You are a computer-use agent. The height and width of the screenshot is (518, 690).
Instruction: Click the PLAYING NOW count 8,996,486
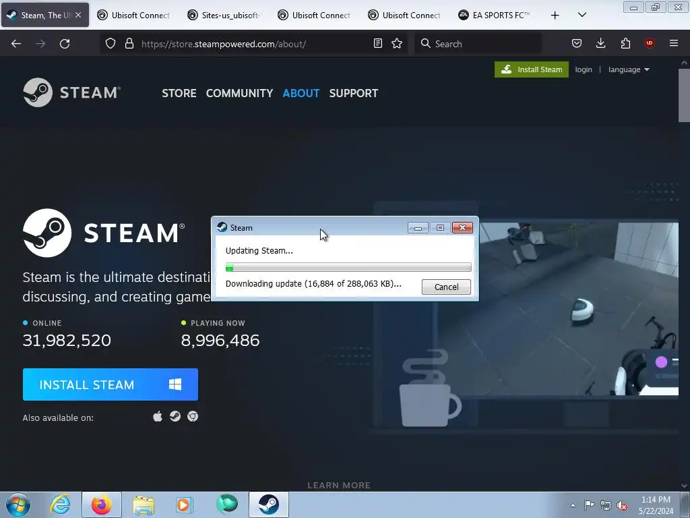[220, 341]
